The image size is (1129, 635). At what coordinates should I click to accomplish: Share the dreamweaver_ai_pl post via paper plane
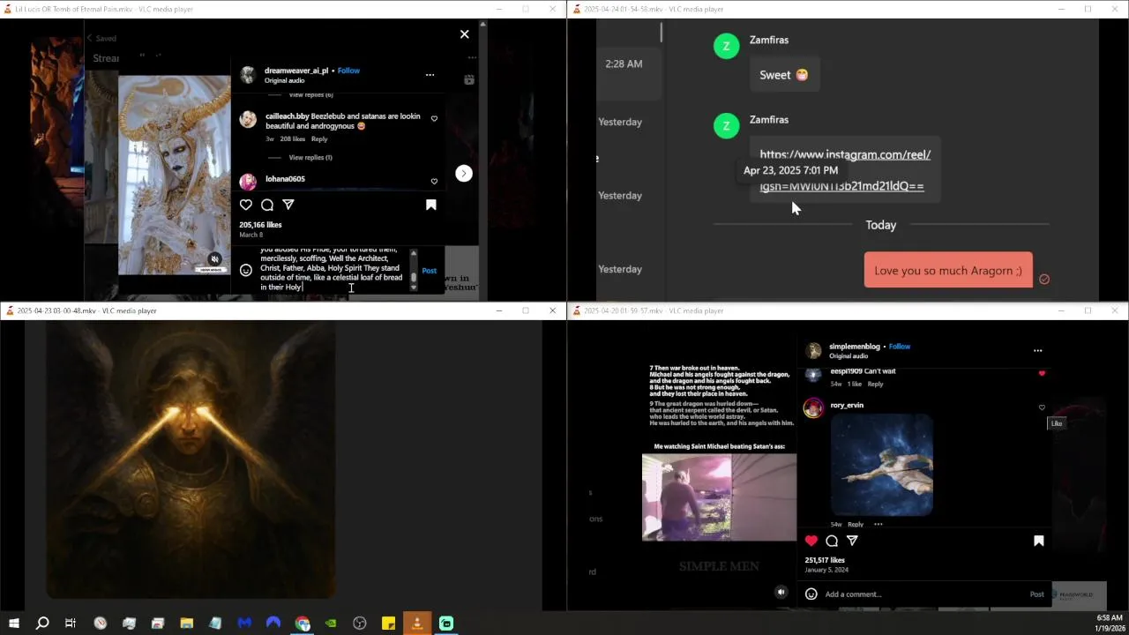pos(288,205)
